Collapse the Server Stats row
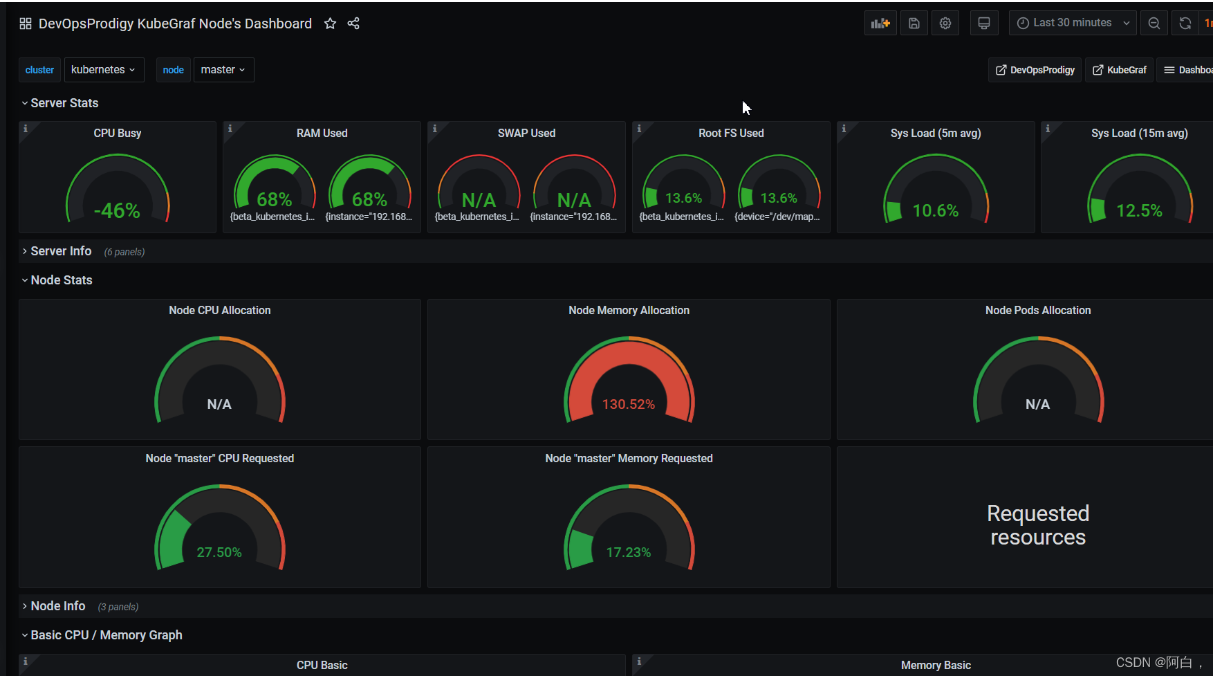Image resolution: width=1213 pixels, height=676 pixels. (x=59, y=103)
